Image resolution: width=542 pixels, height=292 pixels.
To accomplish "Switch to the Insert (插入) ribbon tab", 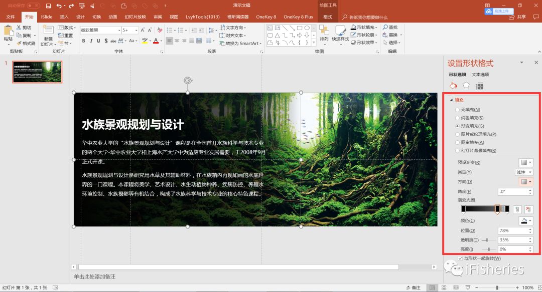I will pos(64,17).
